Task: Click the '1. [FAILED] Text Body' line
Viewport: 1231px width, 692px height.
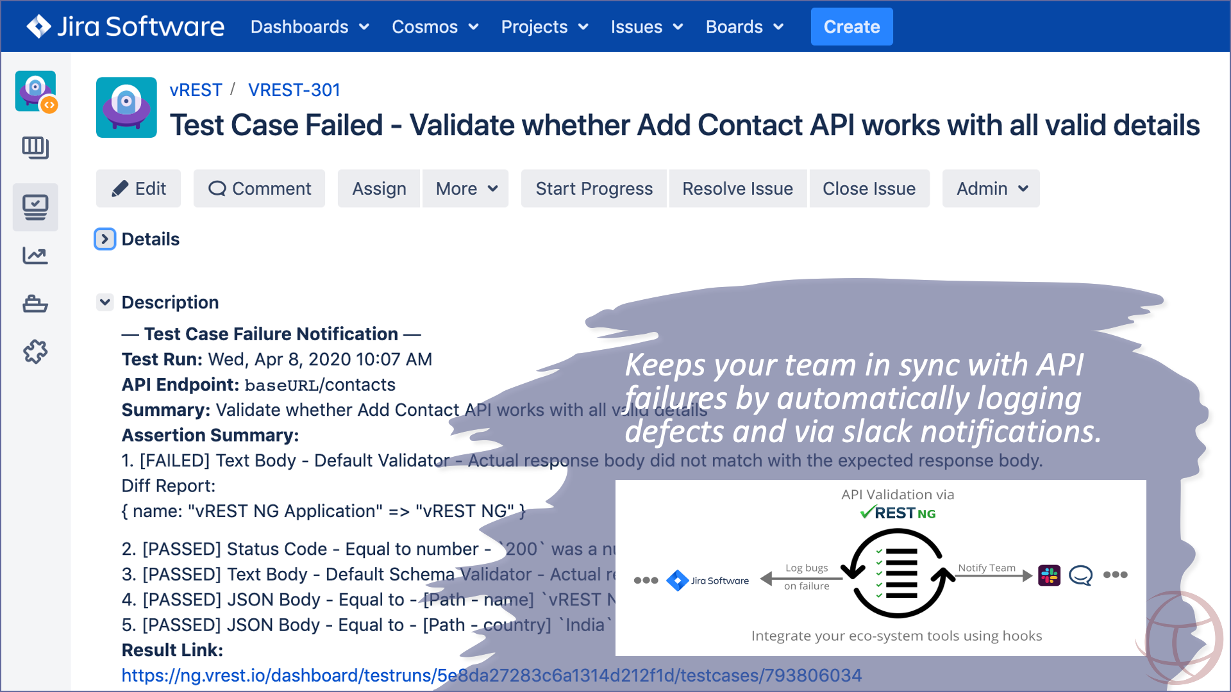Action: click(582, 461)
